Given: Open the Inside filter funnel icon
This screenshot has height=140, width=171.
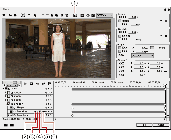Looking at the screenshot, I should point(161,21).
